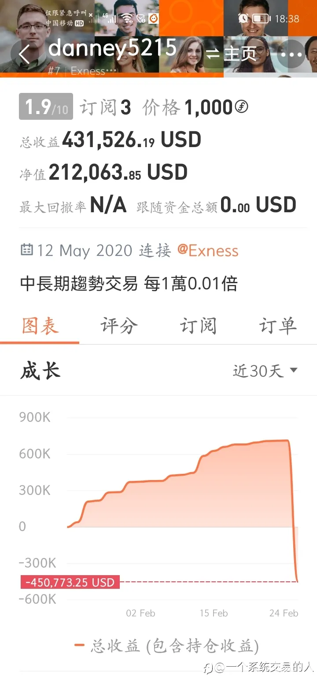Toggle the 总收益 legend series
This screenshot has width=317, height=687.
tap(167, 646)
